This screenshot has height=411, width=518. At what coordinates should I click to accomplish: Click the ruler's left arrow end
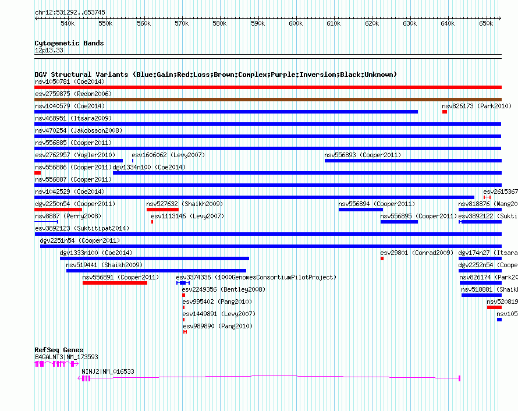[36, 18]
